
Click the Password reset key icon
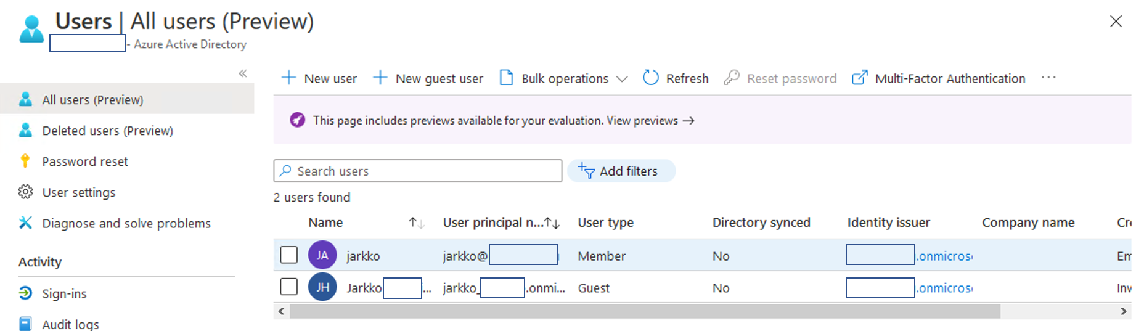[25, 161]
